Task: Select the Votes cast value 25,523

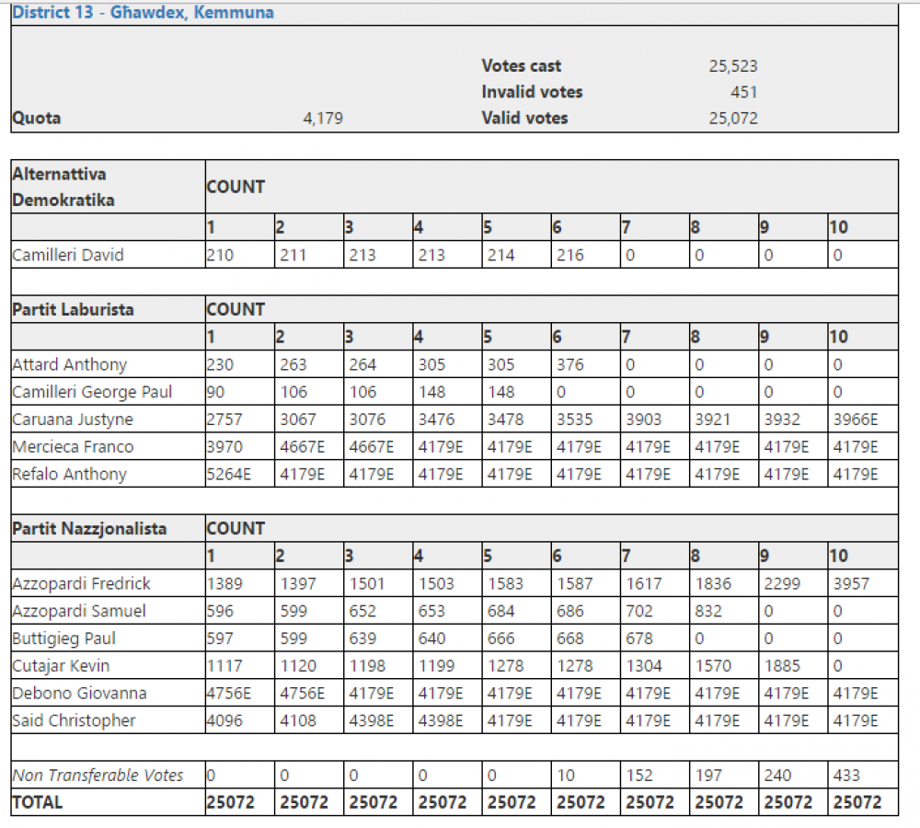Action: (x=733, y=65)
